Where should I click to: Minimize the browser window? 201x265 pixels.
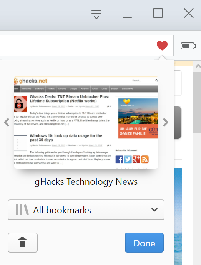[127, 17]
